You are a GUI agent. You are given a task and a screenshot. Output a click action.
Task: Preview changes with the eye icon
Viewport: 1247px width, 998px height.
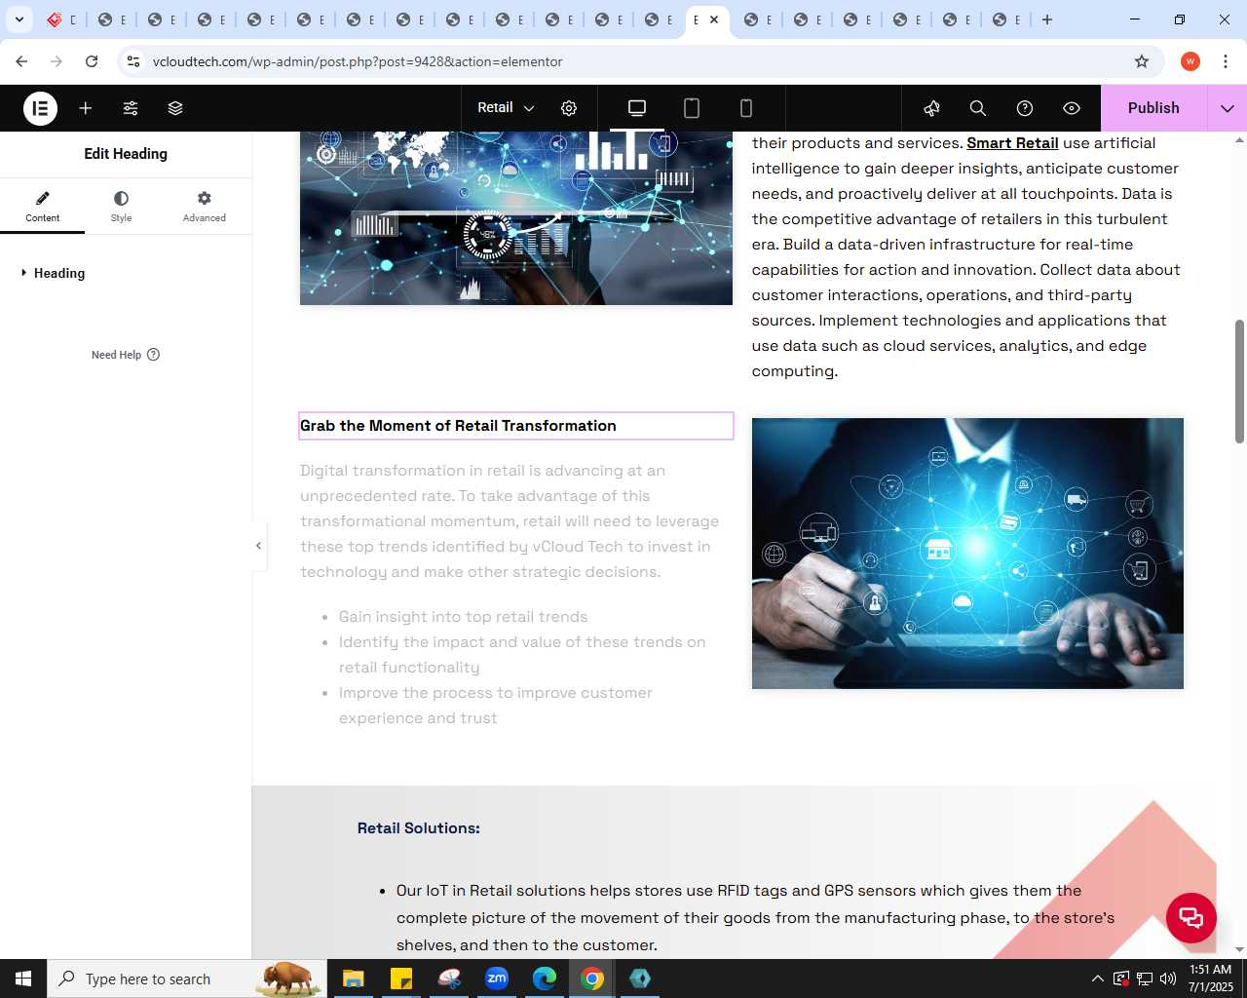tap(1072, 108)
